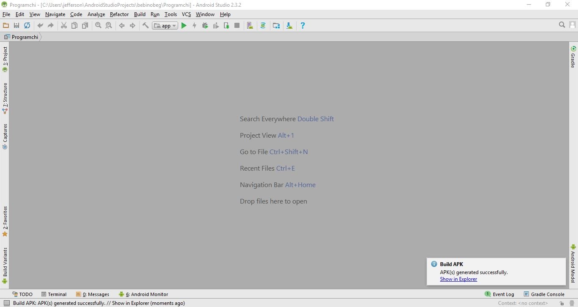Expand the 1: Project tool window
The image size is (578, 307).
tap(5, 59)
